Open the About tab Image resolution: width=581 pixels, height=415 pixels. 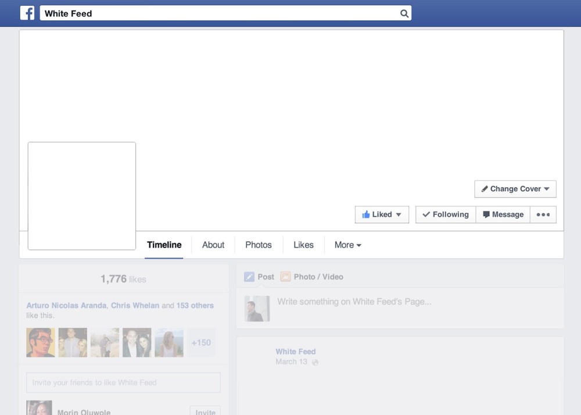pos(213,245)
